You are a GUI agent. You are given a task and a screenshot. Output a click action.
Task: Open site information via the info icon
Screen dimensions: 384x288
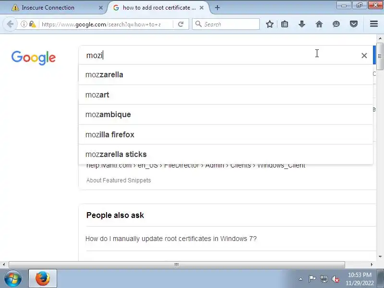[x=24, y=24]
